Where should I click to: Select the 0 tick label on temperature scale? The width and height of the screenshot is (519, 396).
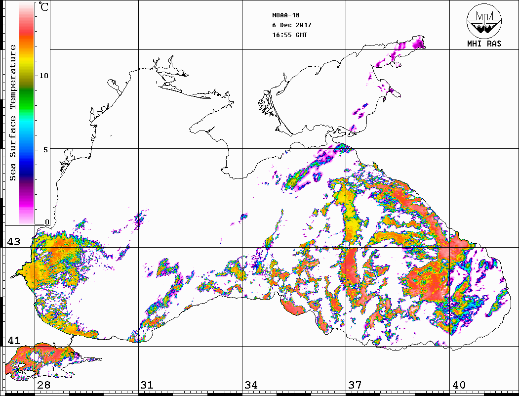[x=47, y=222]
